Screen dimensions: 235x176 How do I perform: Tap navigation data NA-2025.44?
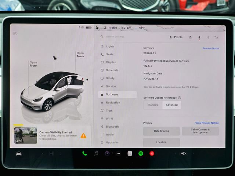click(151, 79)
